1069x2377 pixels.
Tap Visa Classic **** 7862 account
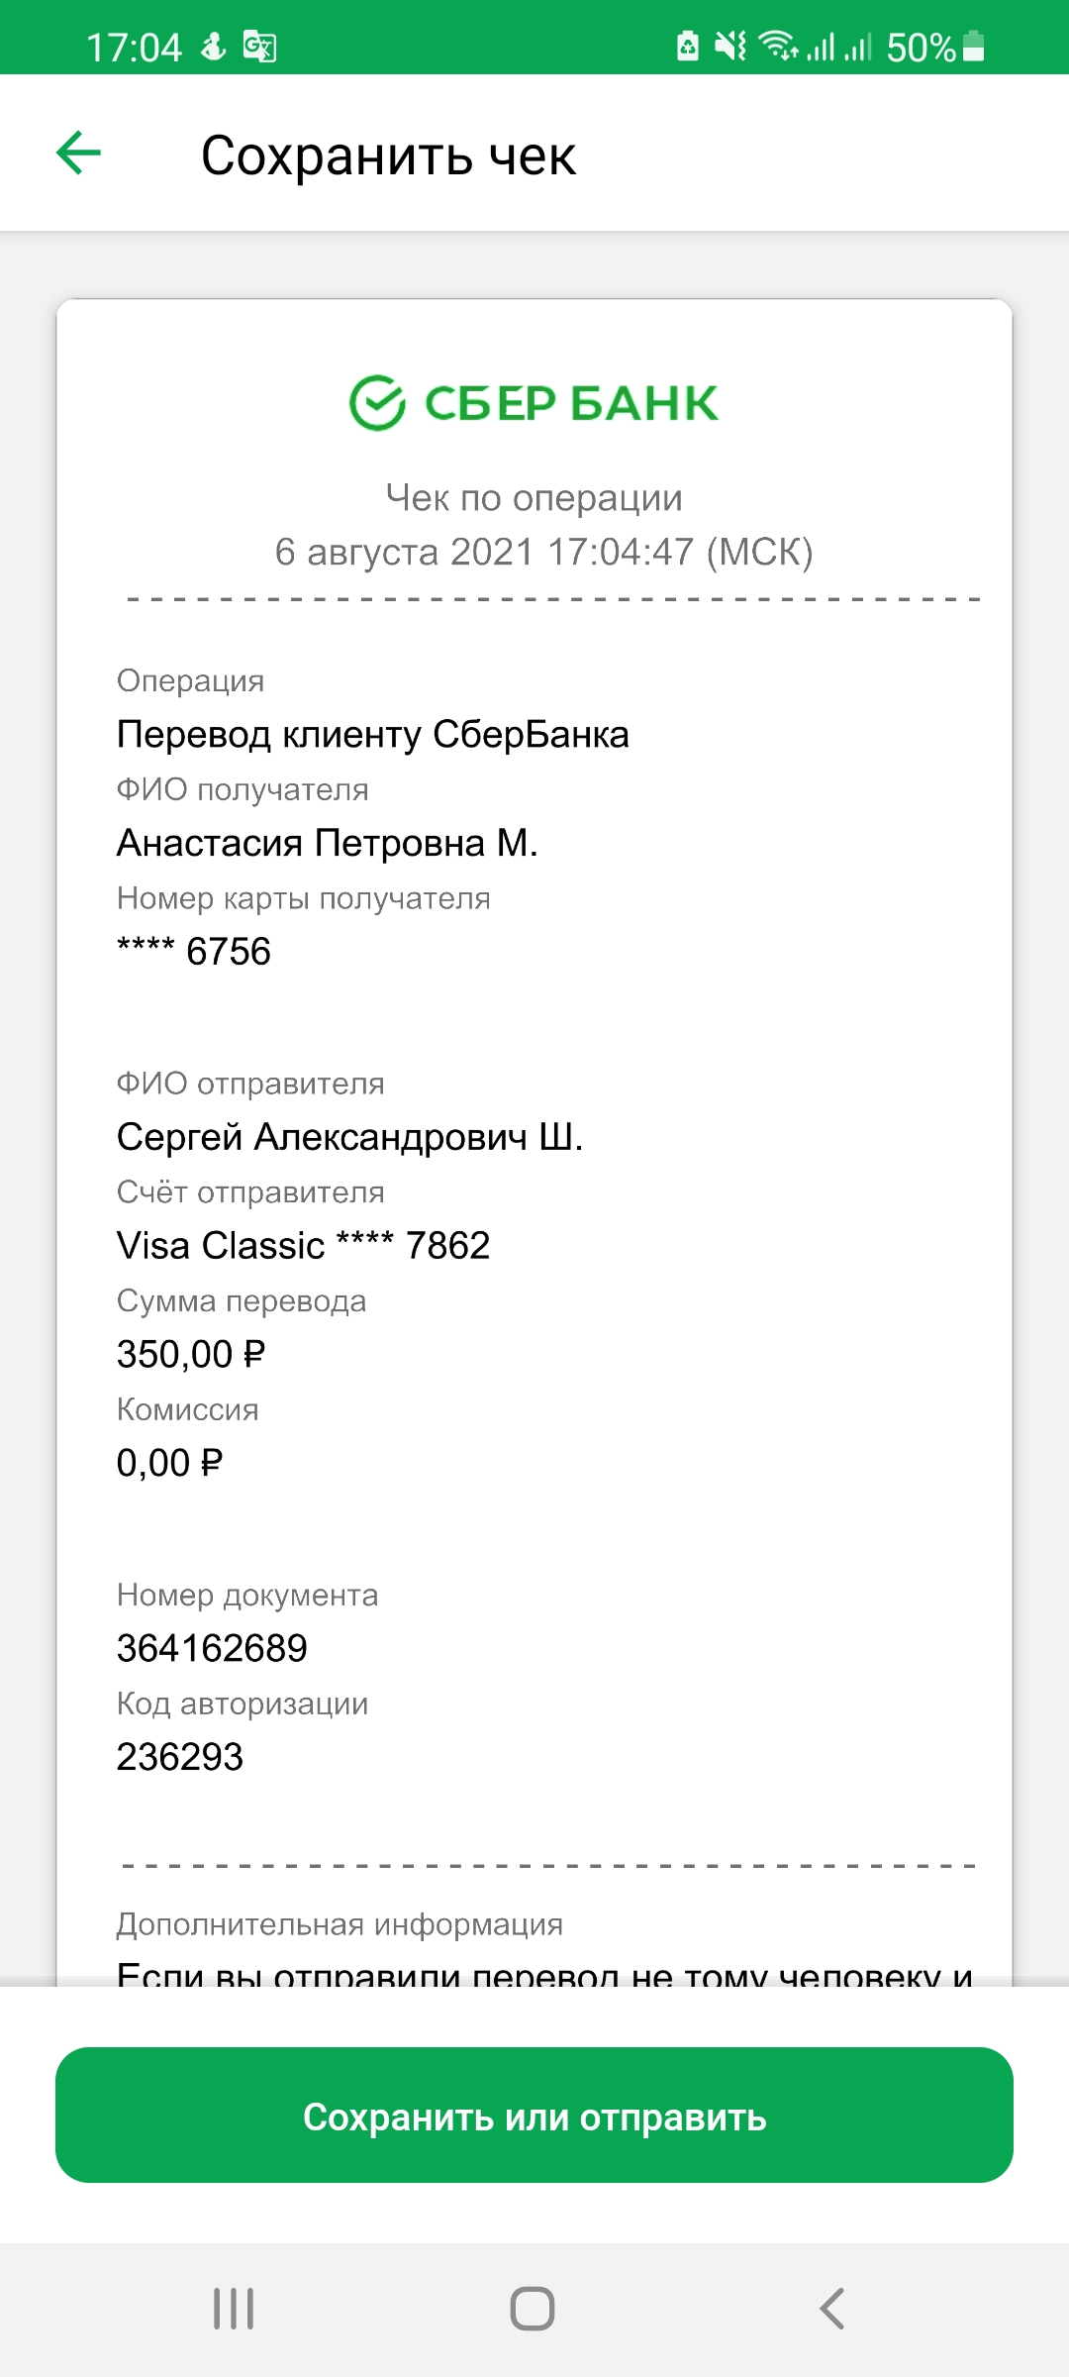[x=304, y=1246]
